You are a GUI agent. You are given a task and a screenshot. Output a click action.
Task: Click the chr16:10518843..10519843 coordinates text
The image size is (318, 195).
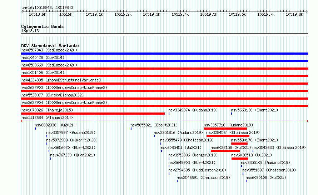[x=47, y=8]
